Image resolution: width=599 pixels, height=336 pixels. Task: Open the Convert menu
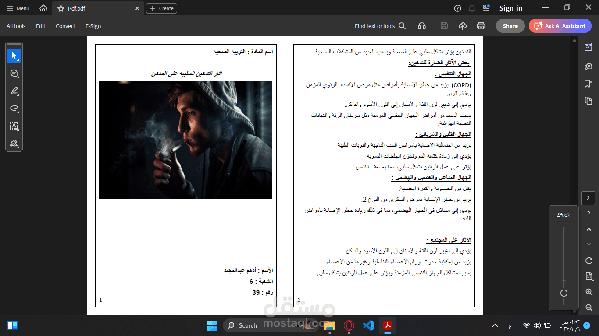(65, 26)
